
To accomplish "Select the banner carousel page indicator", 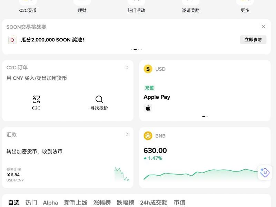I will [x=136, y=49].
